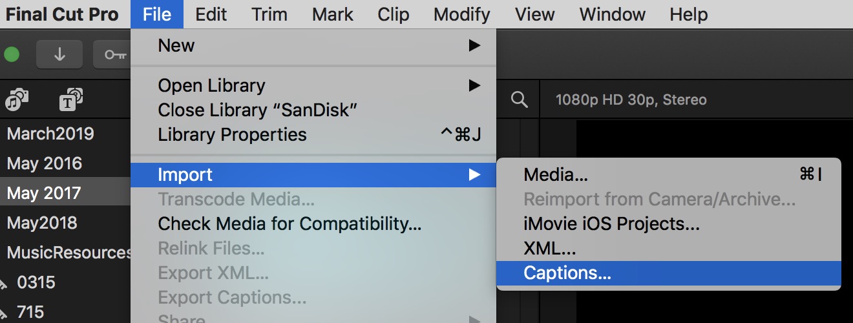Choose Check Media for Compatibility…
The width and height of the screenshot is (853, 323).
290,224
